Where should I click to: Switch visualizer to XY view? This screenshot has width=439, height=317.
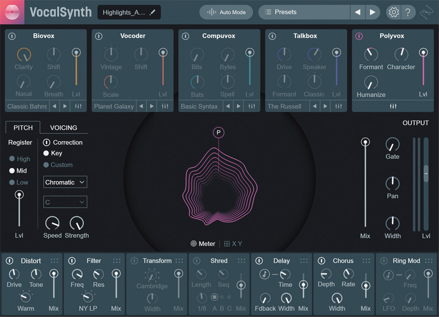pyautogui.click(x=233, y=244)
